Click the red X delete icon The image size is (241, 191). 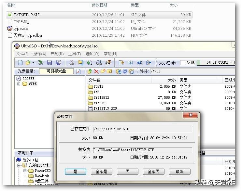[96, 71]
